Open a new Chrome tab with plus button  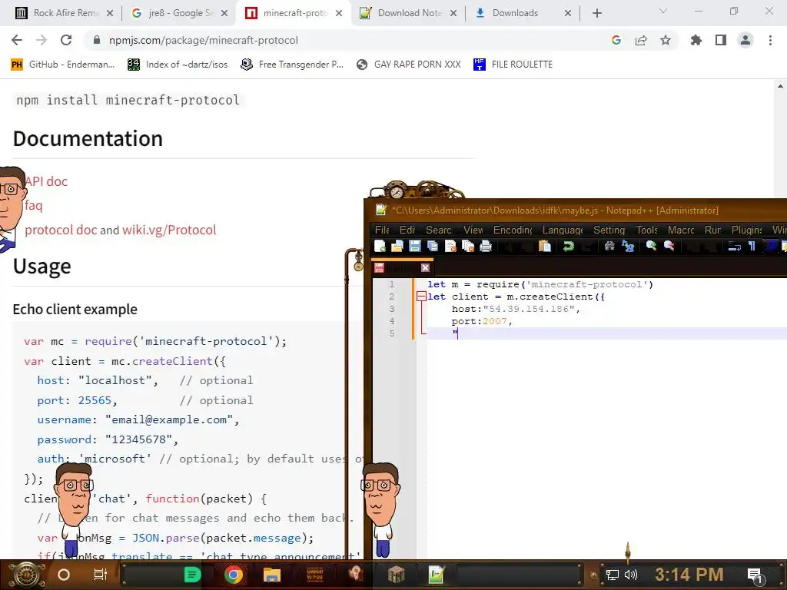tap(596, 13)
